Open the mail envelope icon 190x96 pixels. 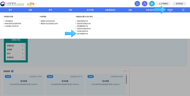click(152, 4)
